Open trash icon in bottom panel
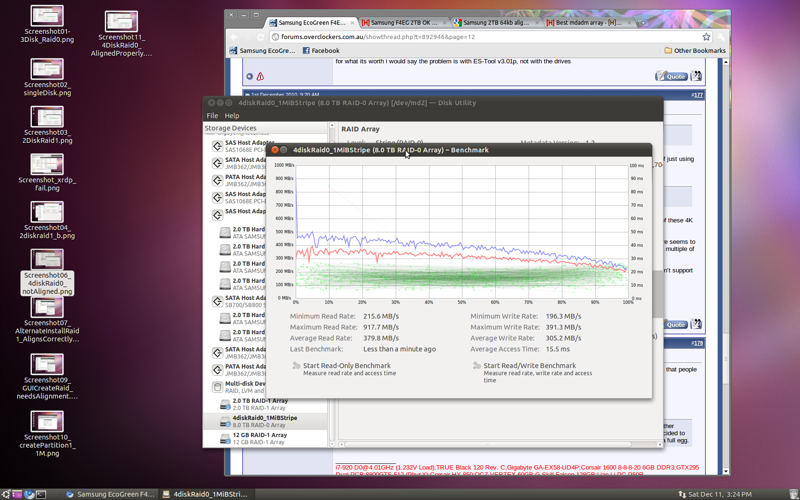 click(793, 494)
